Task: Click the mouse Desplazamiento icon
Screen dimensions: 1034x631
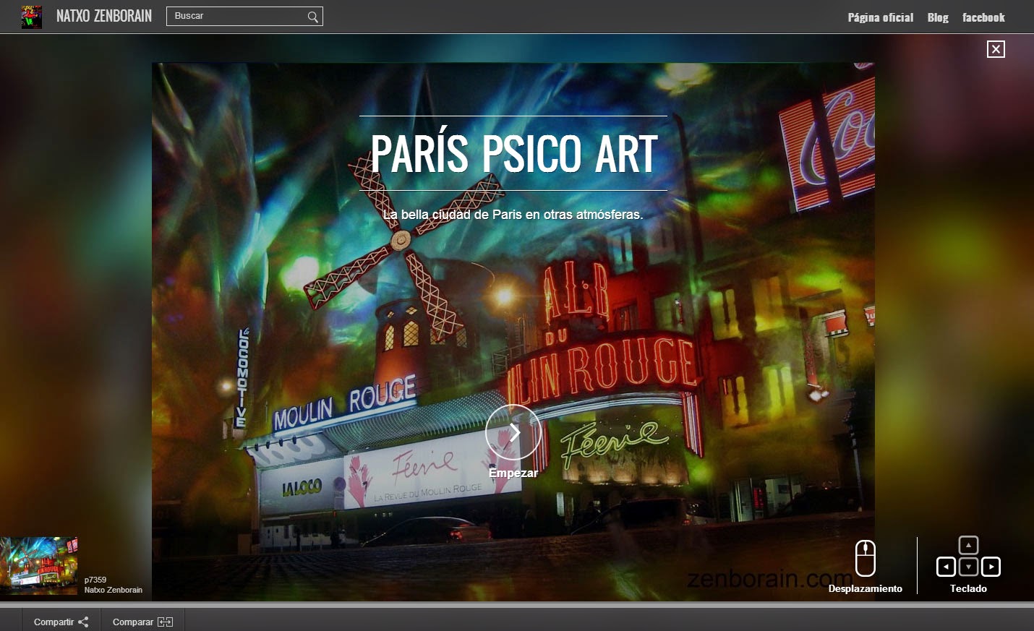Action: (866, 558)
